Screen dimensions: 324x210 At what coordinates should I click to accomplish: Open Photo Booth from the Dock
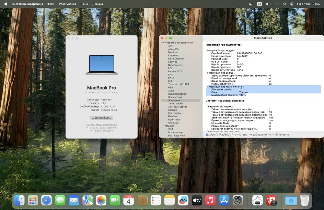click(x=271, y=200)
